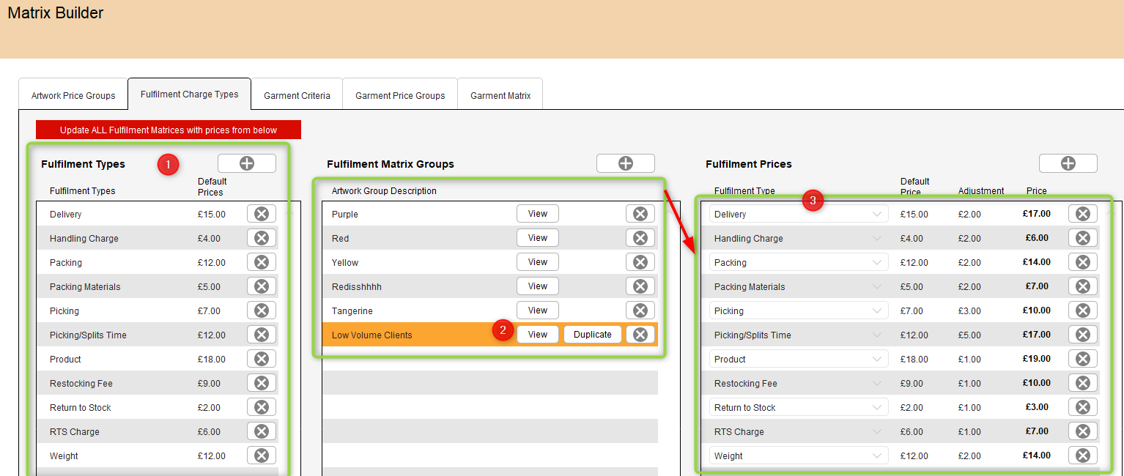This screenshot has height=476, width=1124.
Task: Delete the Redisshhhh matrix group
Action: pos(640,286)
